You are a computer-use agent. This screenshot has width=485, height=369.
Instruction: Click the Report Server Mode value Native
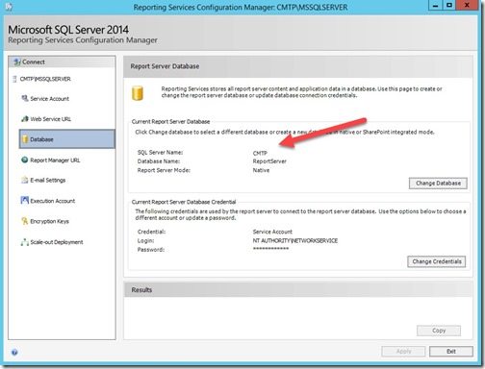point(261,170)
